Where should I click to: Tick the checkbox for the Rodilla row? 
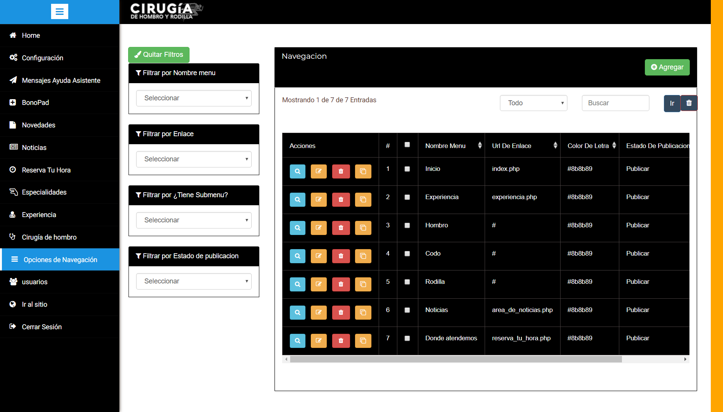pyautogui.click(x=407, y=282)
